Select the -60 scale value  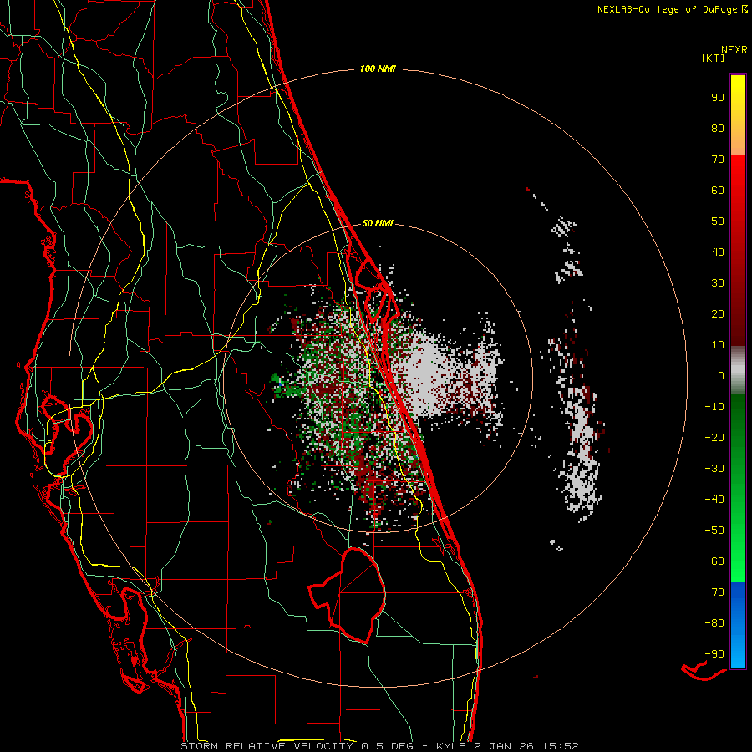coord(714,561)
